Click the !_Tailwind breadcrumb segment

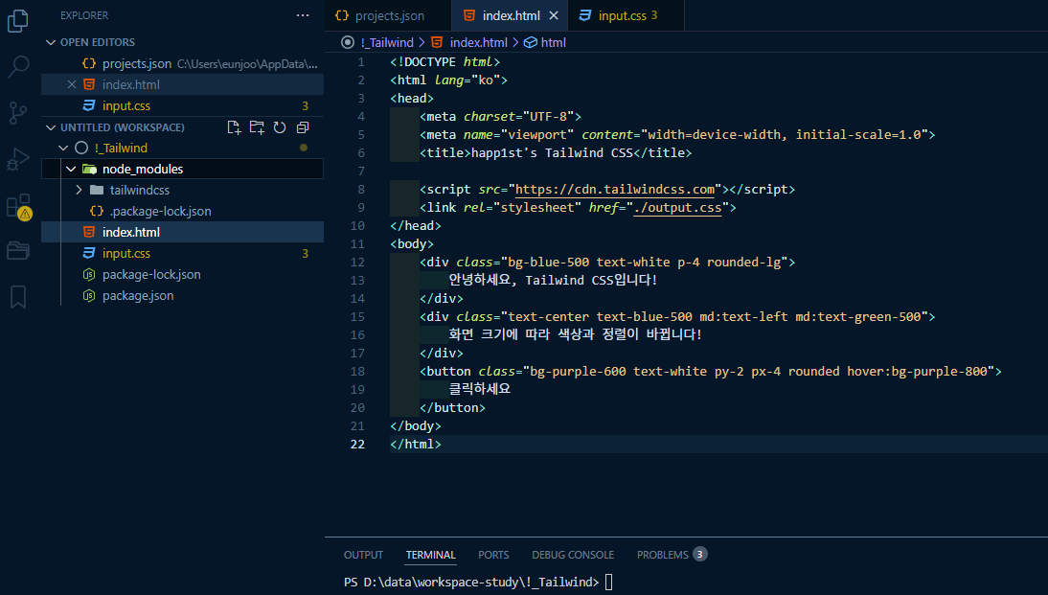387,43
